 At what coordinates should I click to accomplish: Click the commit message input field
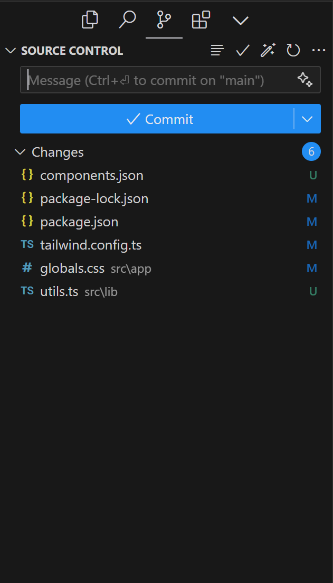tap(158, 80)
